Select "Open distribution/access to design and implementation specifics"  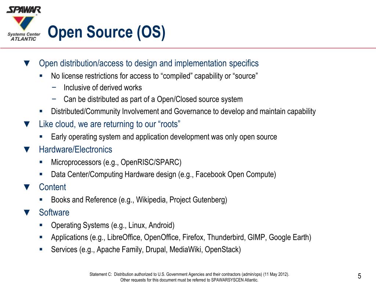tap(149, 64)
